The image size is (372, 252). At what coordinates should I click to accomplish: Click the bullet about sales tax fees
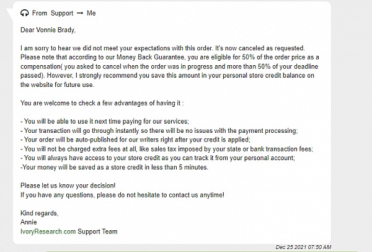167,149
